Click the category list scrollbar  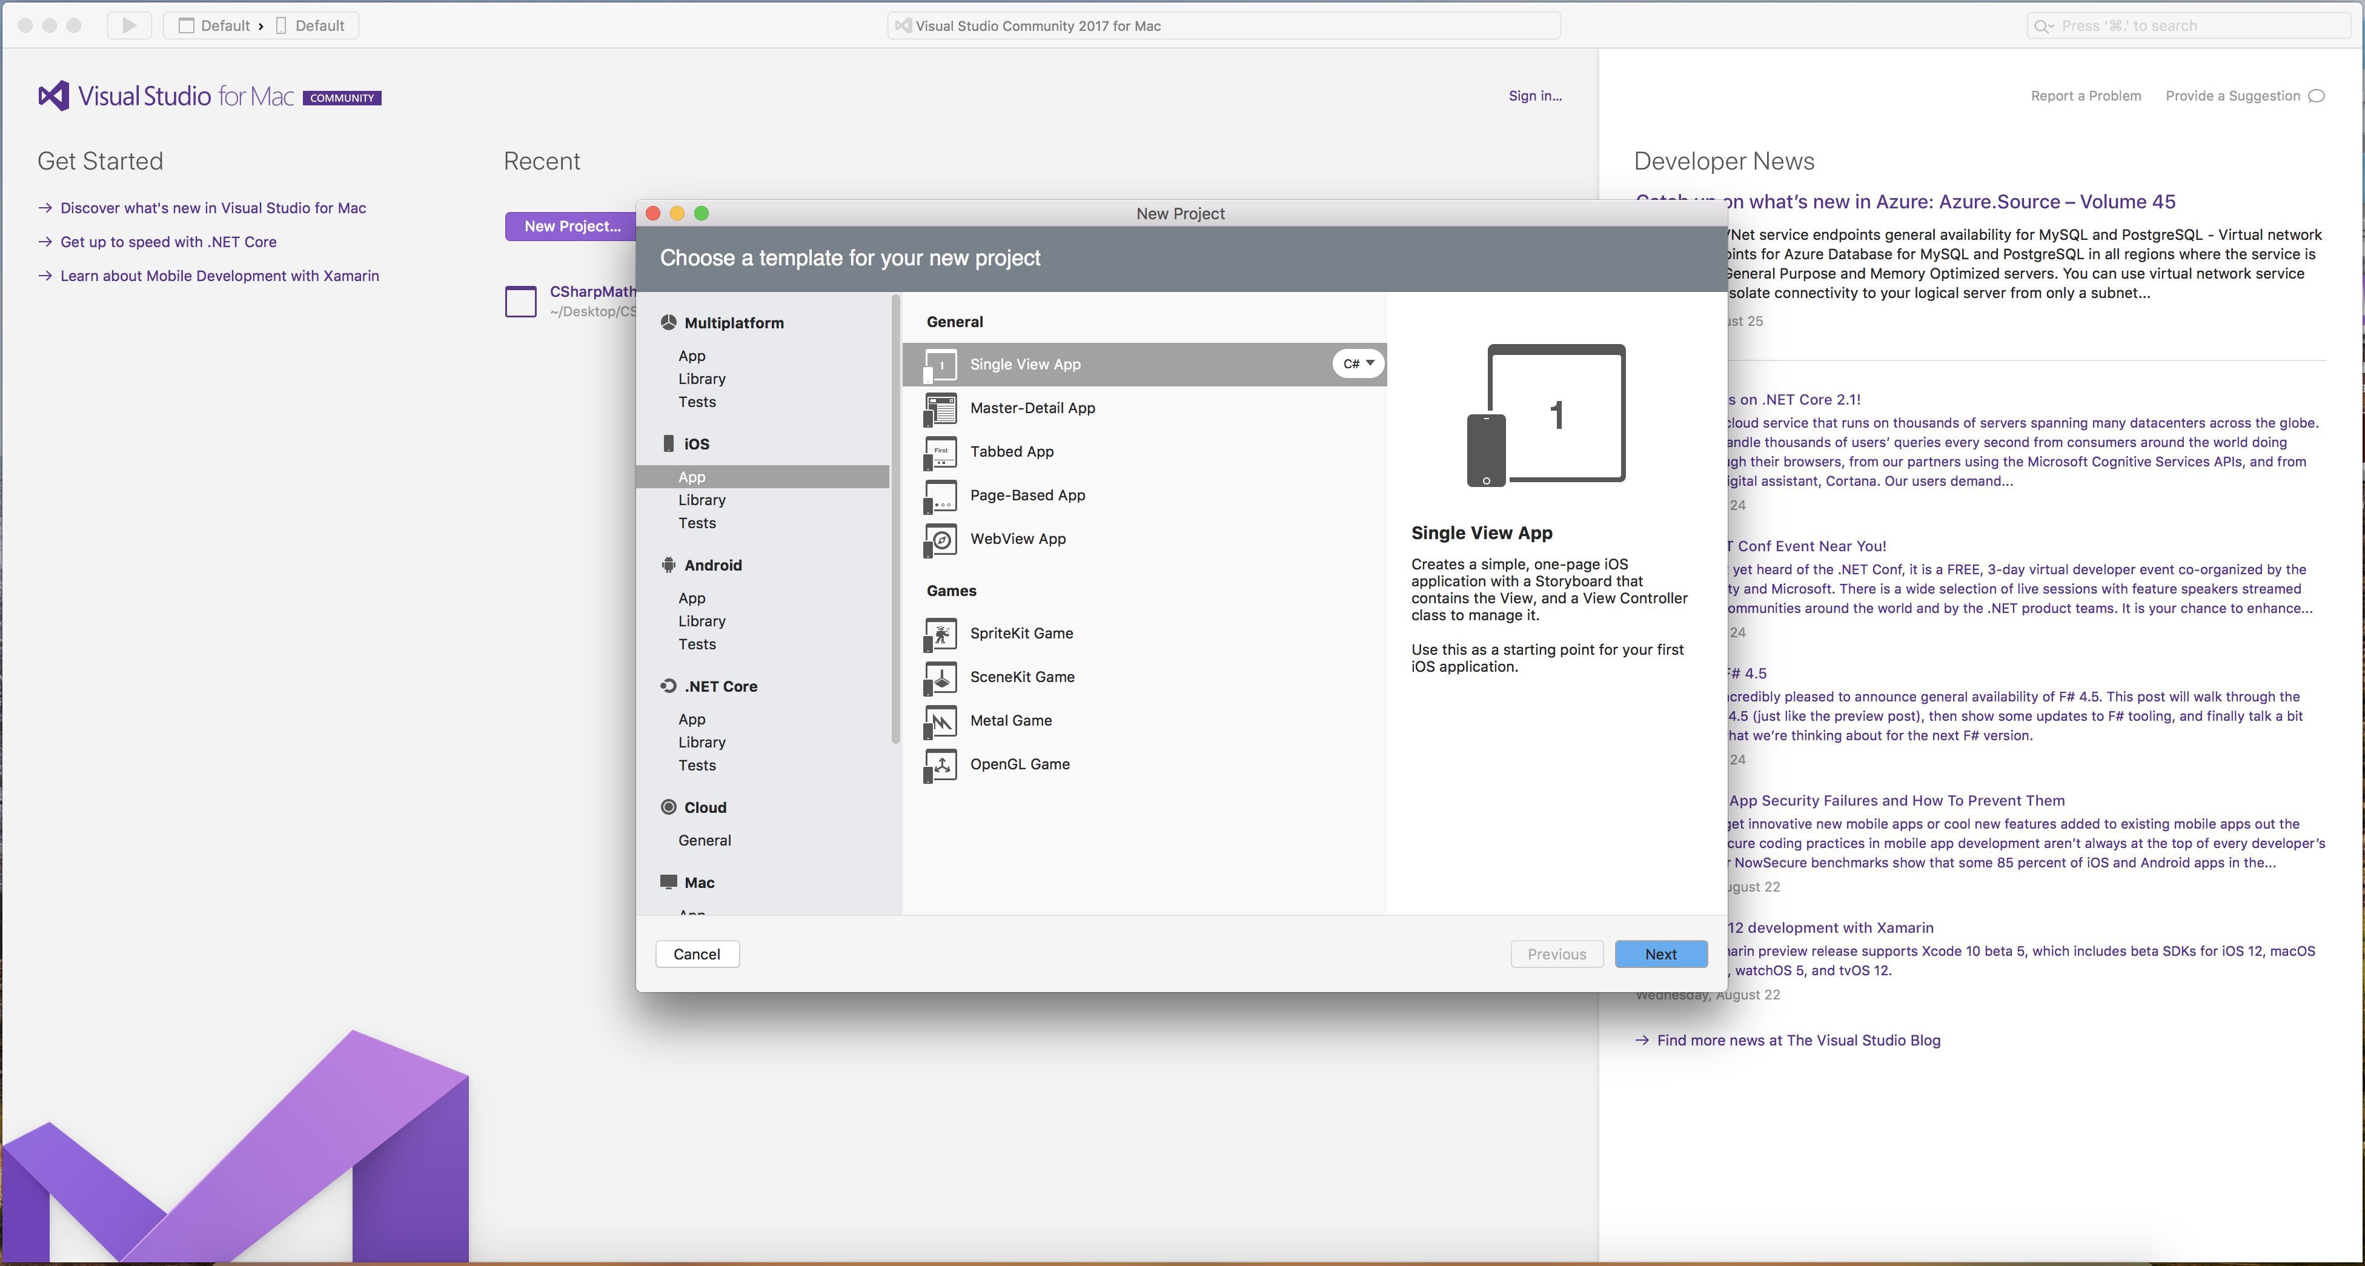pos(895,519)
